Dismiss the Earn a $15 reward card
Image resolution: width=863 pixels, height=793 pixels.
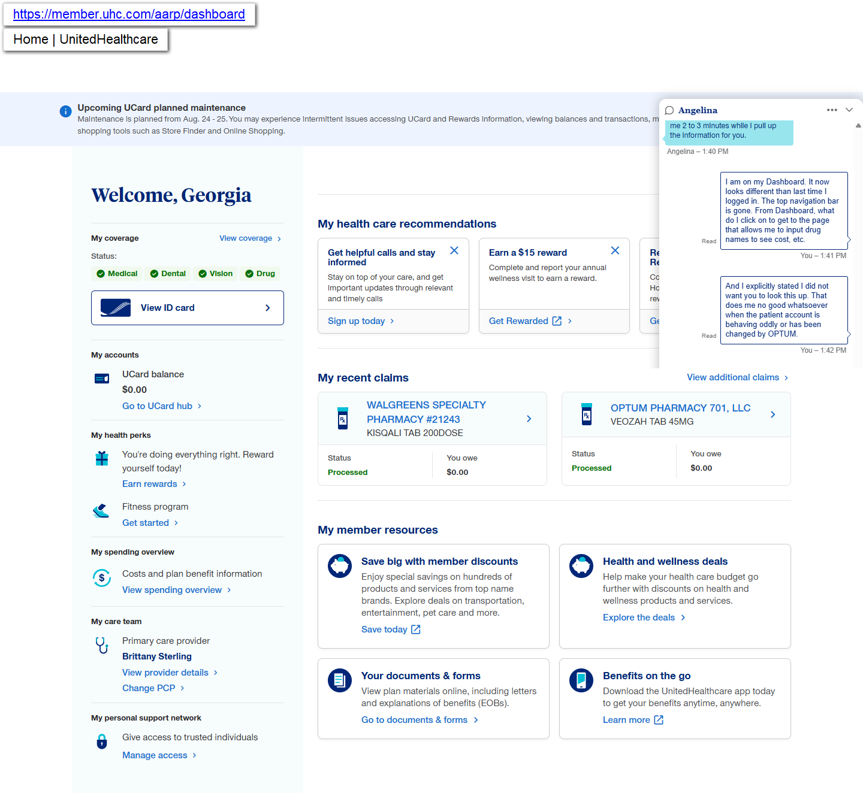pos(615,250)
